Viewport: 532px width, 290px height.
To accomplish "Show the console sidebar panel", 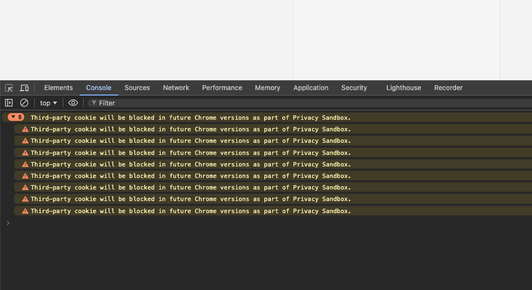I will (x=9, y=103).
